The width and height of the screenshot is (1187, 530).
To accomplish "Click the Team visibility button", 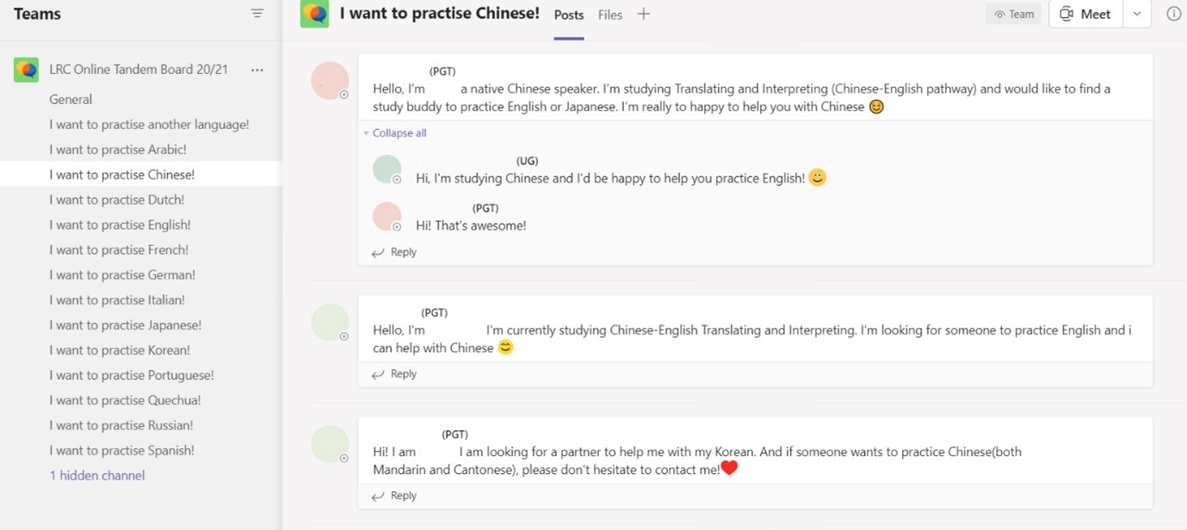I will (1014, 14).
